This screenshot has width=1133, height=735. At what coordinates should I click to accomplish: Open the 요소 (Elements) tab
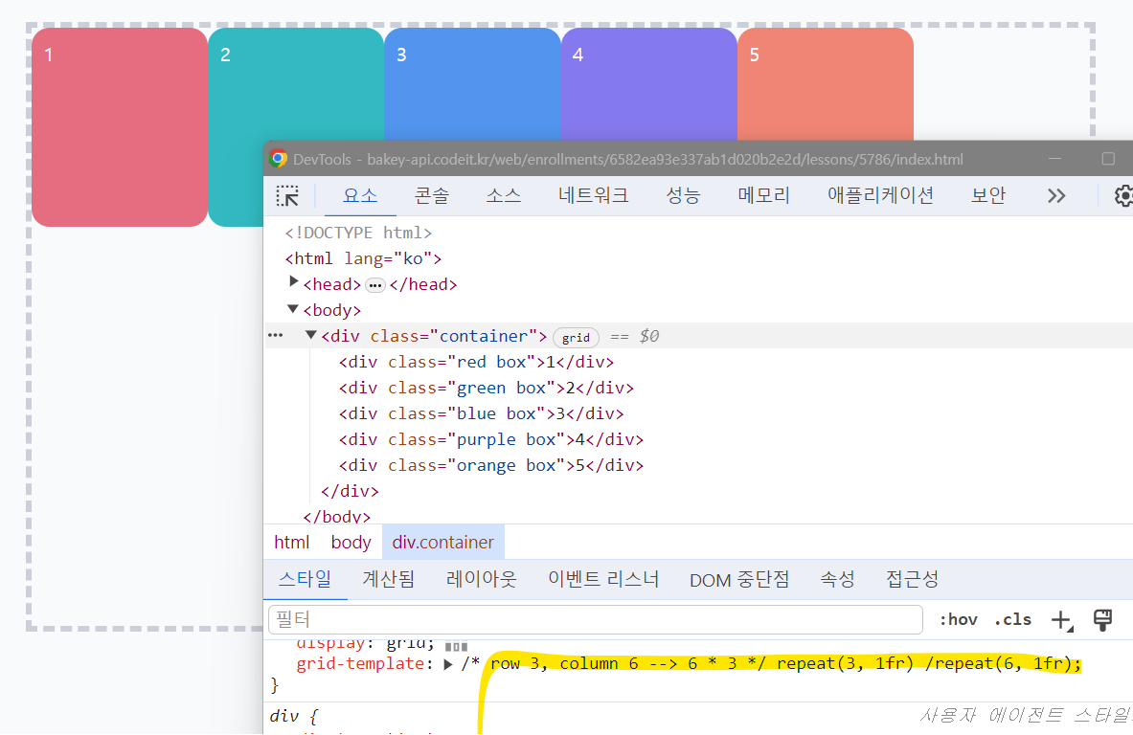pyautogui.click(x=360, y=195)
